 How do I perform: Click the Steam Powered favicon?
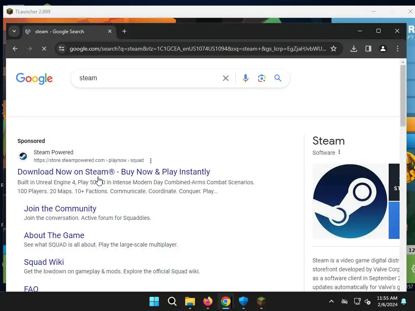coord(23,156)
